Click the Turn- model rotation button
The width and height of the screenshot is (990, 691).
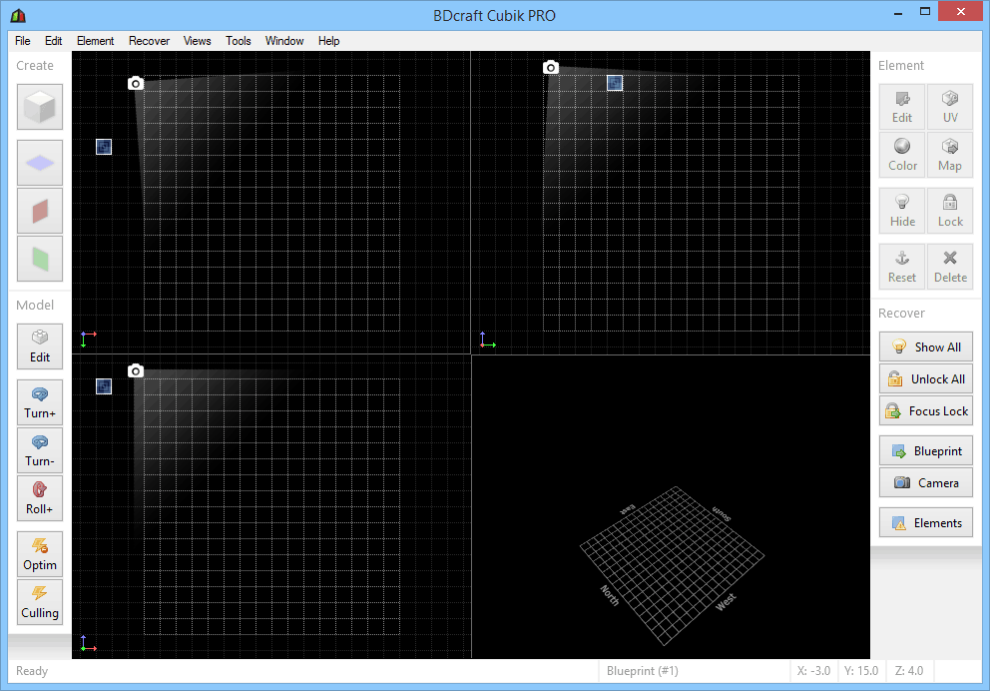pos(40,450)
